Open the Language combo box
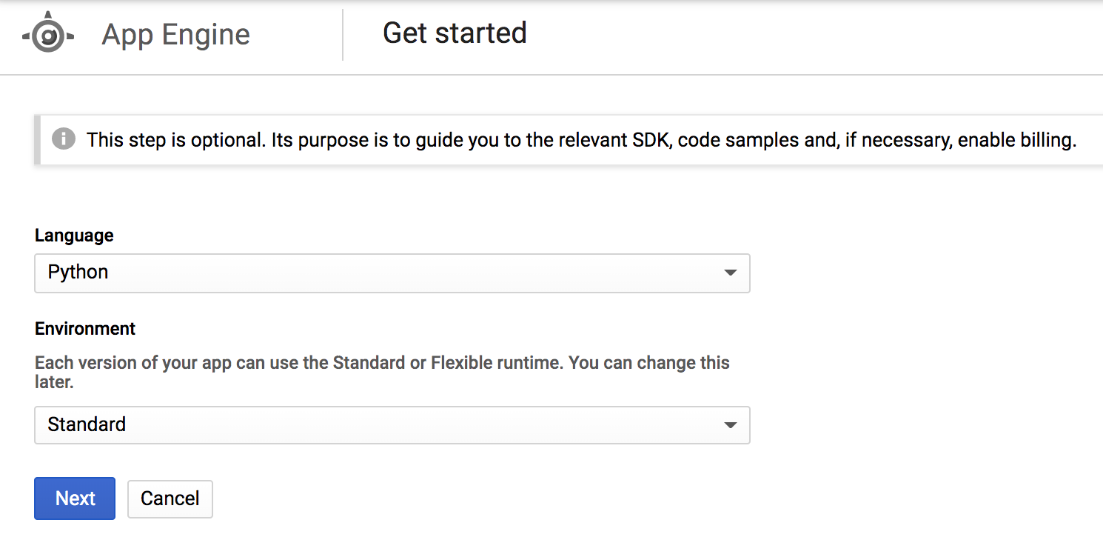This screenshot has height=557, width=1103. click(392, 273)
